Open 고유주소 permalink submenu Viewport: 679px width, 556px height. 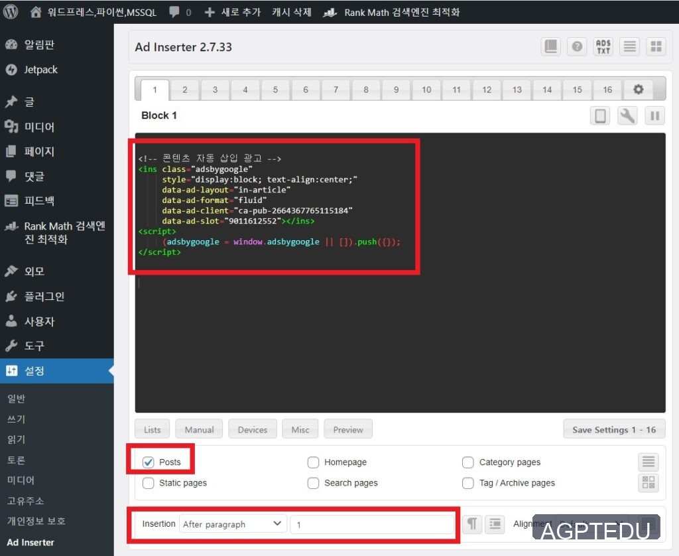[26, 501]
